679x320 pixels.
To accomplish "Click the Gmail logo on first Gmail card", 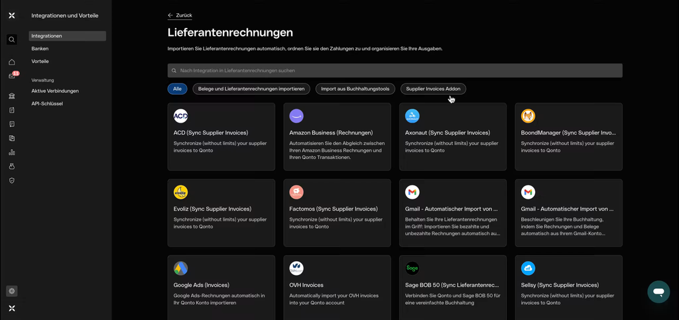I will [x=412, y=192].
